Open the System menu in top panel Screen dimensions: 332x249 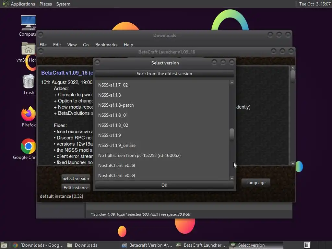[x=63, y=4]
